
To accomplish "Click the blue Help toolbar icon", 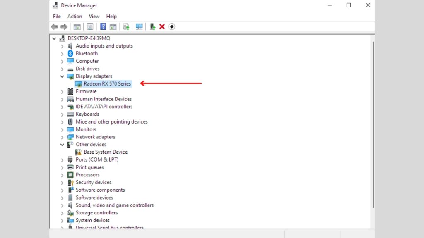I will point(103,27).
